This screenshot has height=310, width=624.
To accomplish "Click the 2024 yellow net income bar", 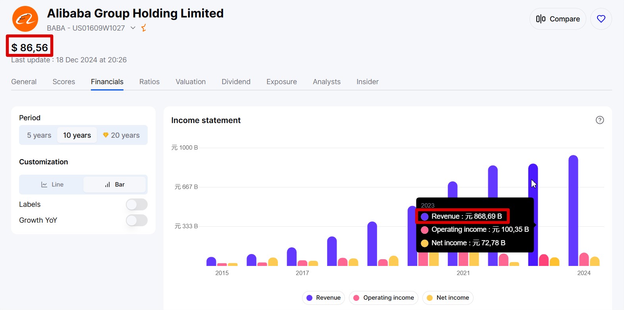I will [595, 261].
